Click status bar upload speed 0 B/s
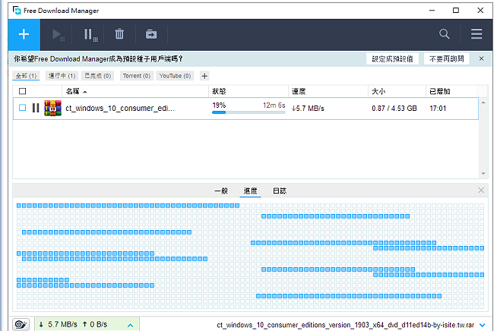 point(95,324)
